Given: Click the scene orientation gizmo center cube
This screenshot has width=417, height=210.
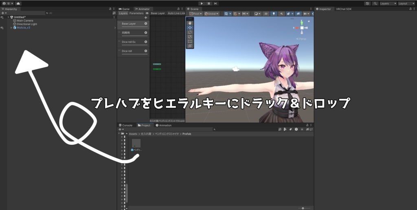Looking at the screenshot, I should click(302, 28).
